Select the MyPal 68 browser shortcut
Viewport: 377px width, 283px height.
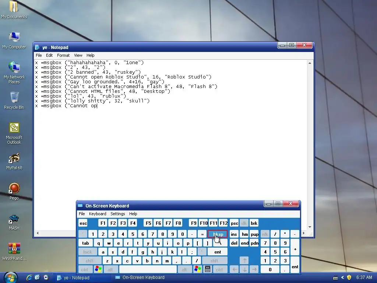pyautogui.click(x=14, y=161)
